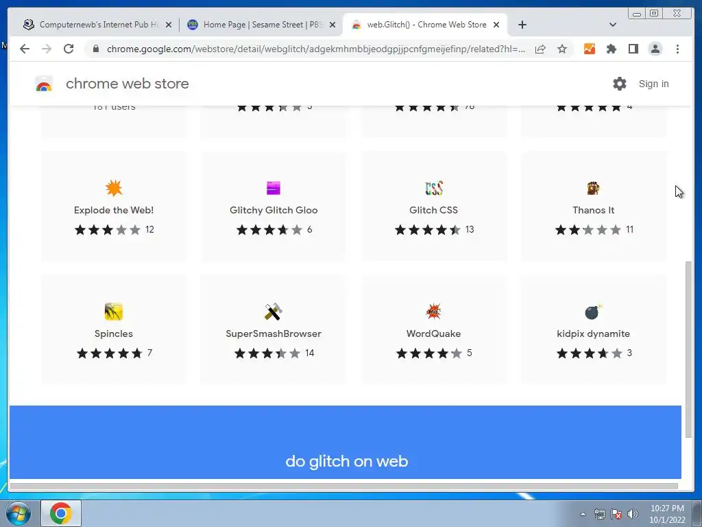Viewport: 702px width, 527px height.
Task: Click the WordQuake extension icon
Action: click(433, 311)
